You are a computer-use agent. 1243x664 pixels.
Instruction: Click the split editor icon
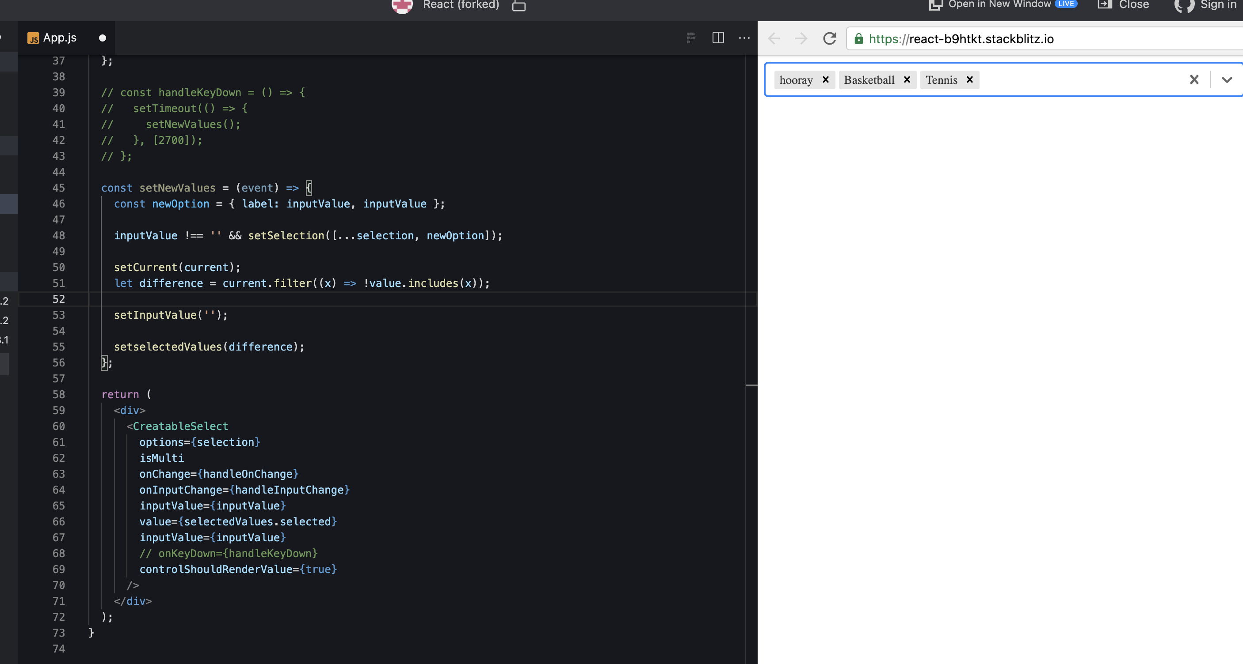(718, 37)
